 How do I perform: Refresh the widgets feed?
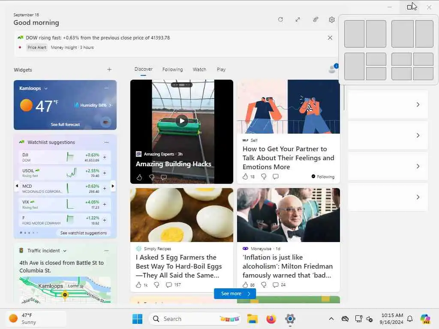(x=280, y=20)
